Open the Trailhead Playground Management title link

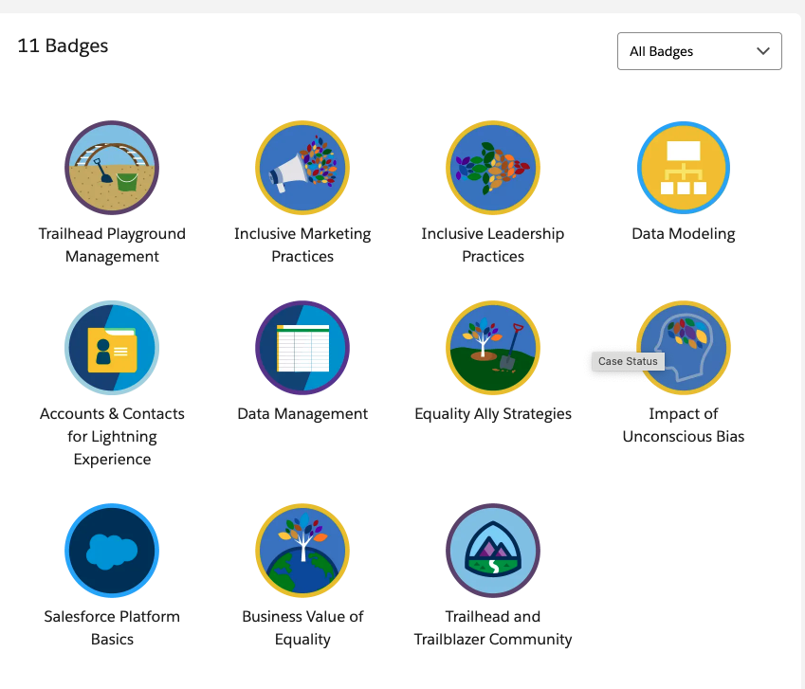pos(112,245)
